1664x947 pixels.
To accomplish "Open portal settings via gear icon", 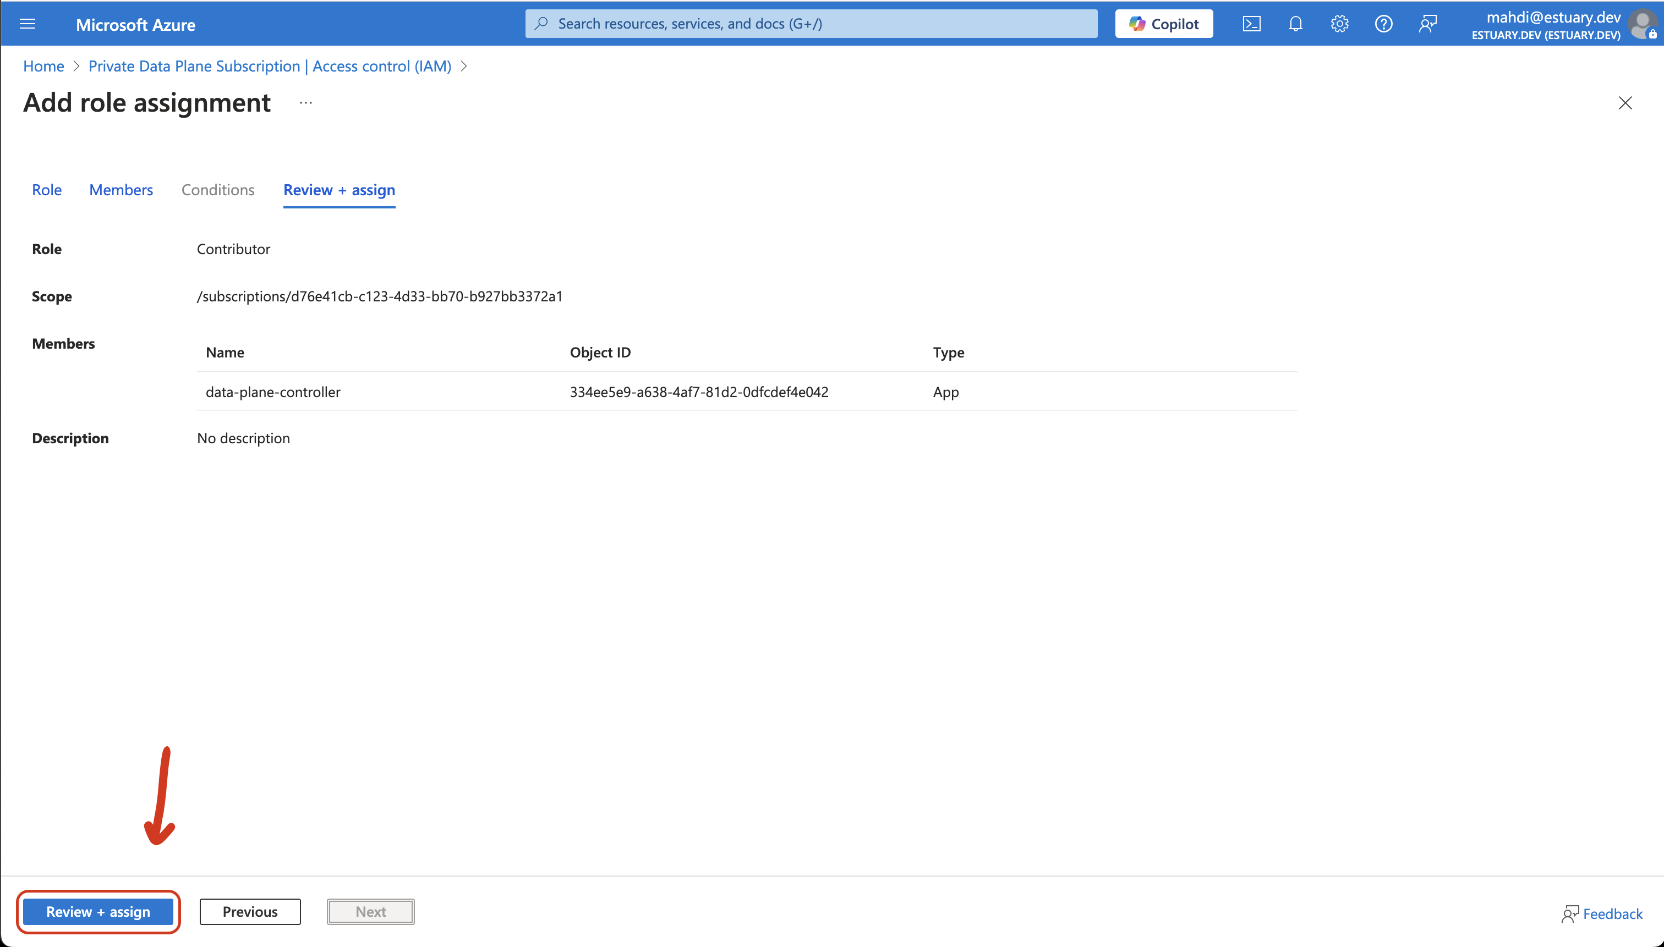I will (x=1339, y=24).
